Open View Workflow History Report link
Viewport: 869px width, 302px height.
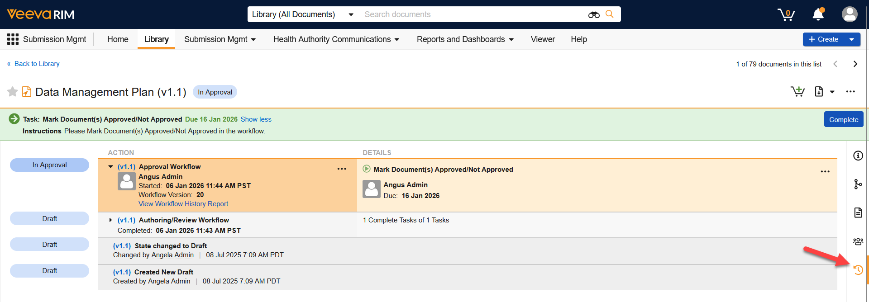coord(183,204)
